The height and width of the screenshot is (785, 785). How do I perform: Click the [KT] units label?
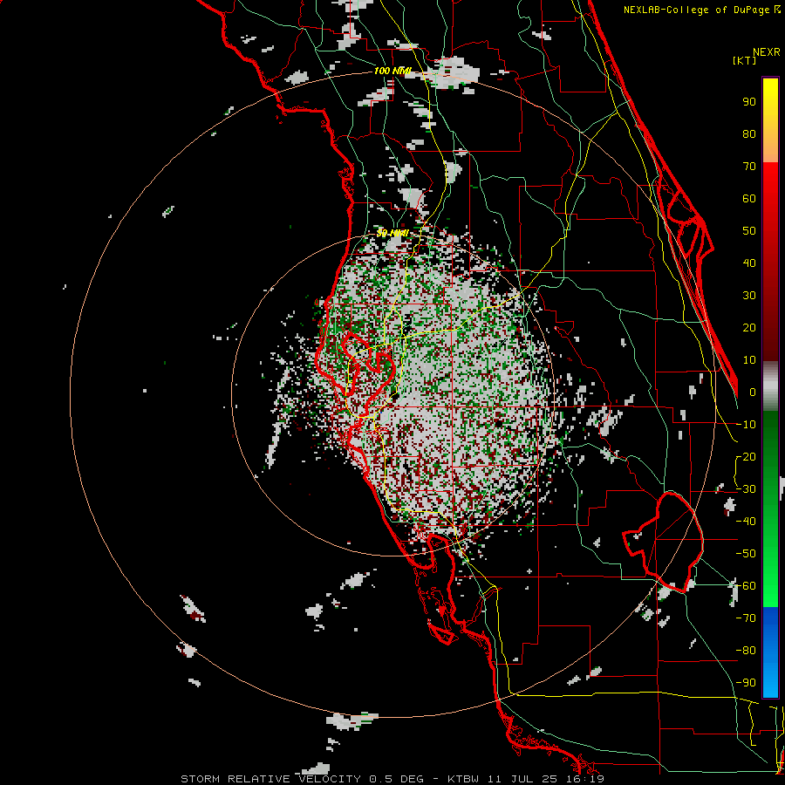coord(745,60)
